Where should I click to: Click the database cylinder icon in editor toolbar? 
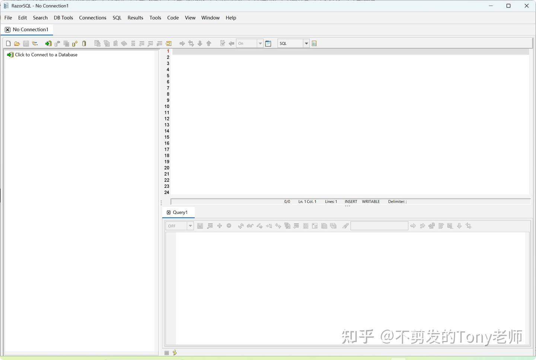pyautogui.click(x=84, y=44)
